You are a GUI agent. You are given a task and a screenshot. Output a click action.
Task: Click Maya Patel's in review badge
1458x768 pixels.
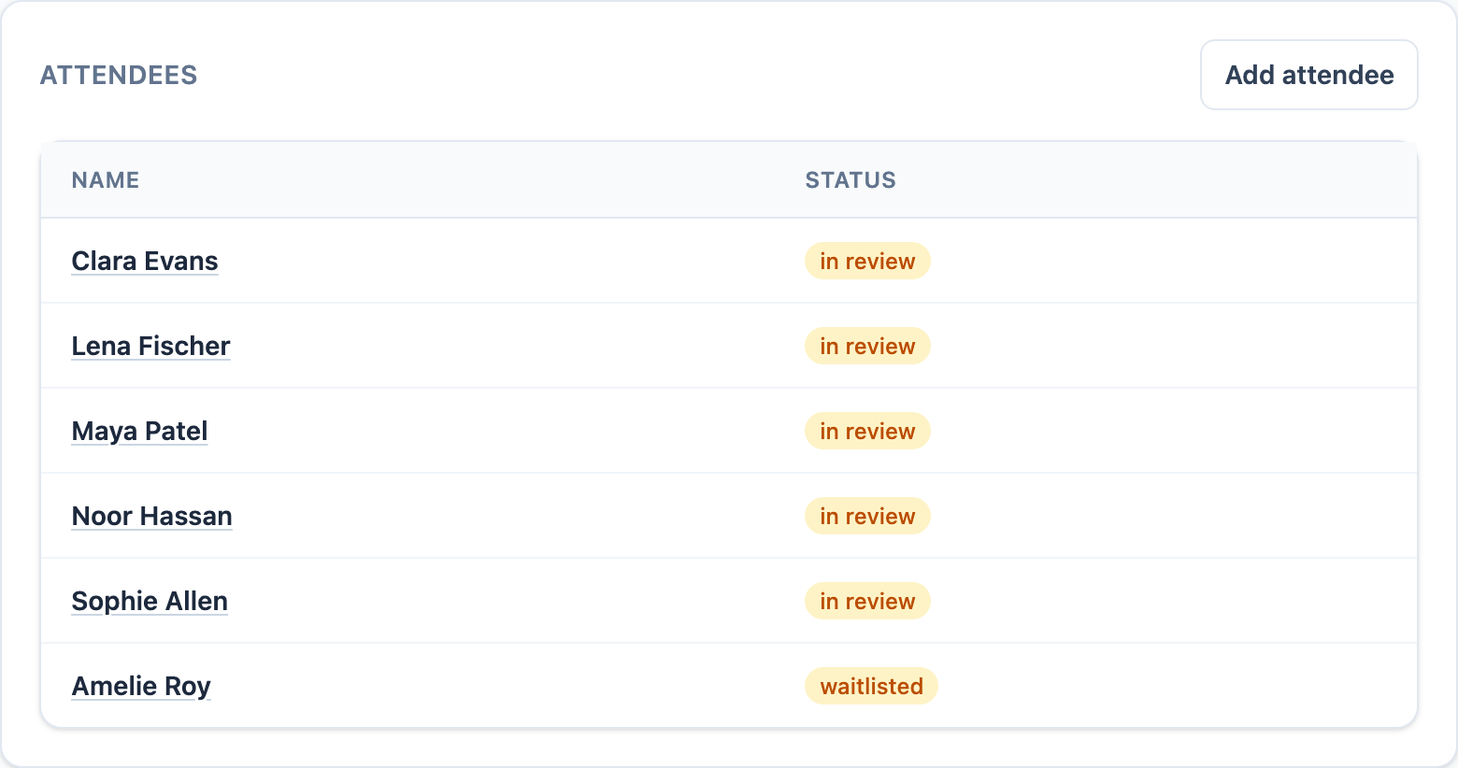pyautogui.click(x=867, y=431)
